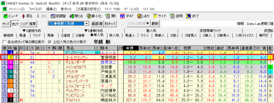This screenshot has height=103, width=274.
Task: Uncheck 上位人気の色分け表示 checkbox
Action: [x=50, y=42]
